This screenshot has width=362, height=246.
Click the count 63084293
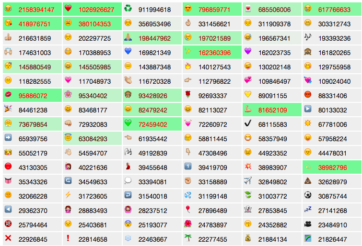(93, 139)
